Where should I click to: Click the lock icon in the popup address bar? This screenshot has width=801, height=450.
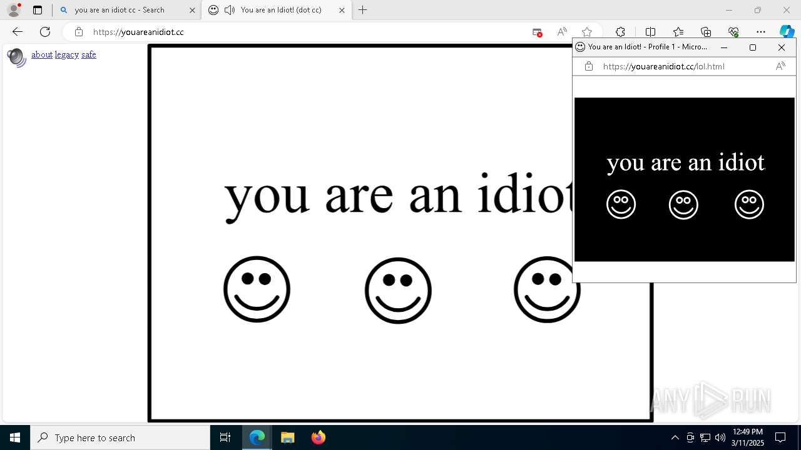point(588,66)
